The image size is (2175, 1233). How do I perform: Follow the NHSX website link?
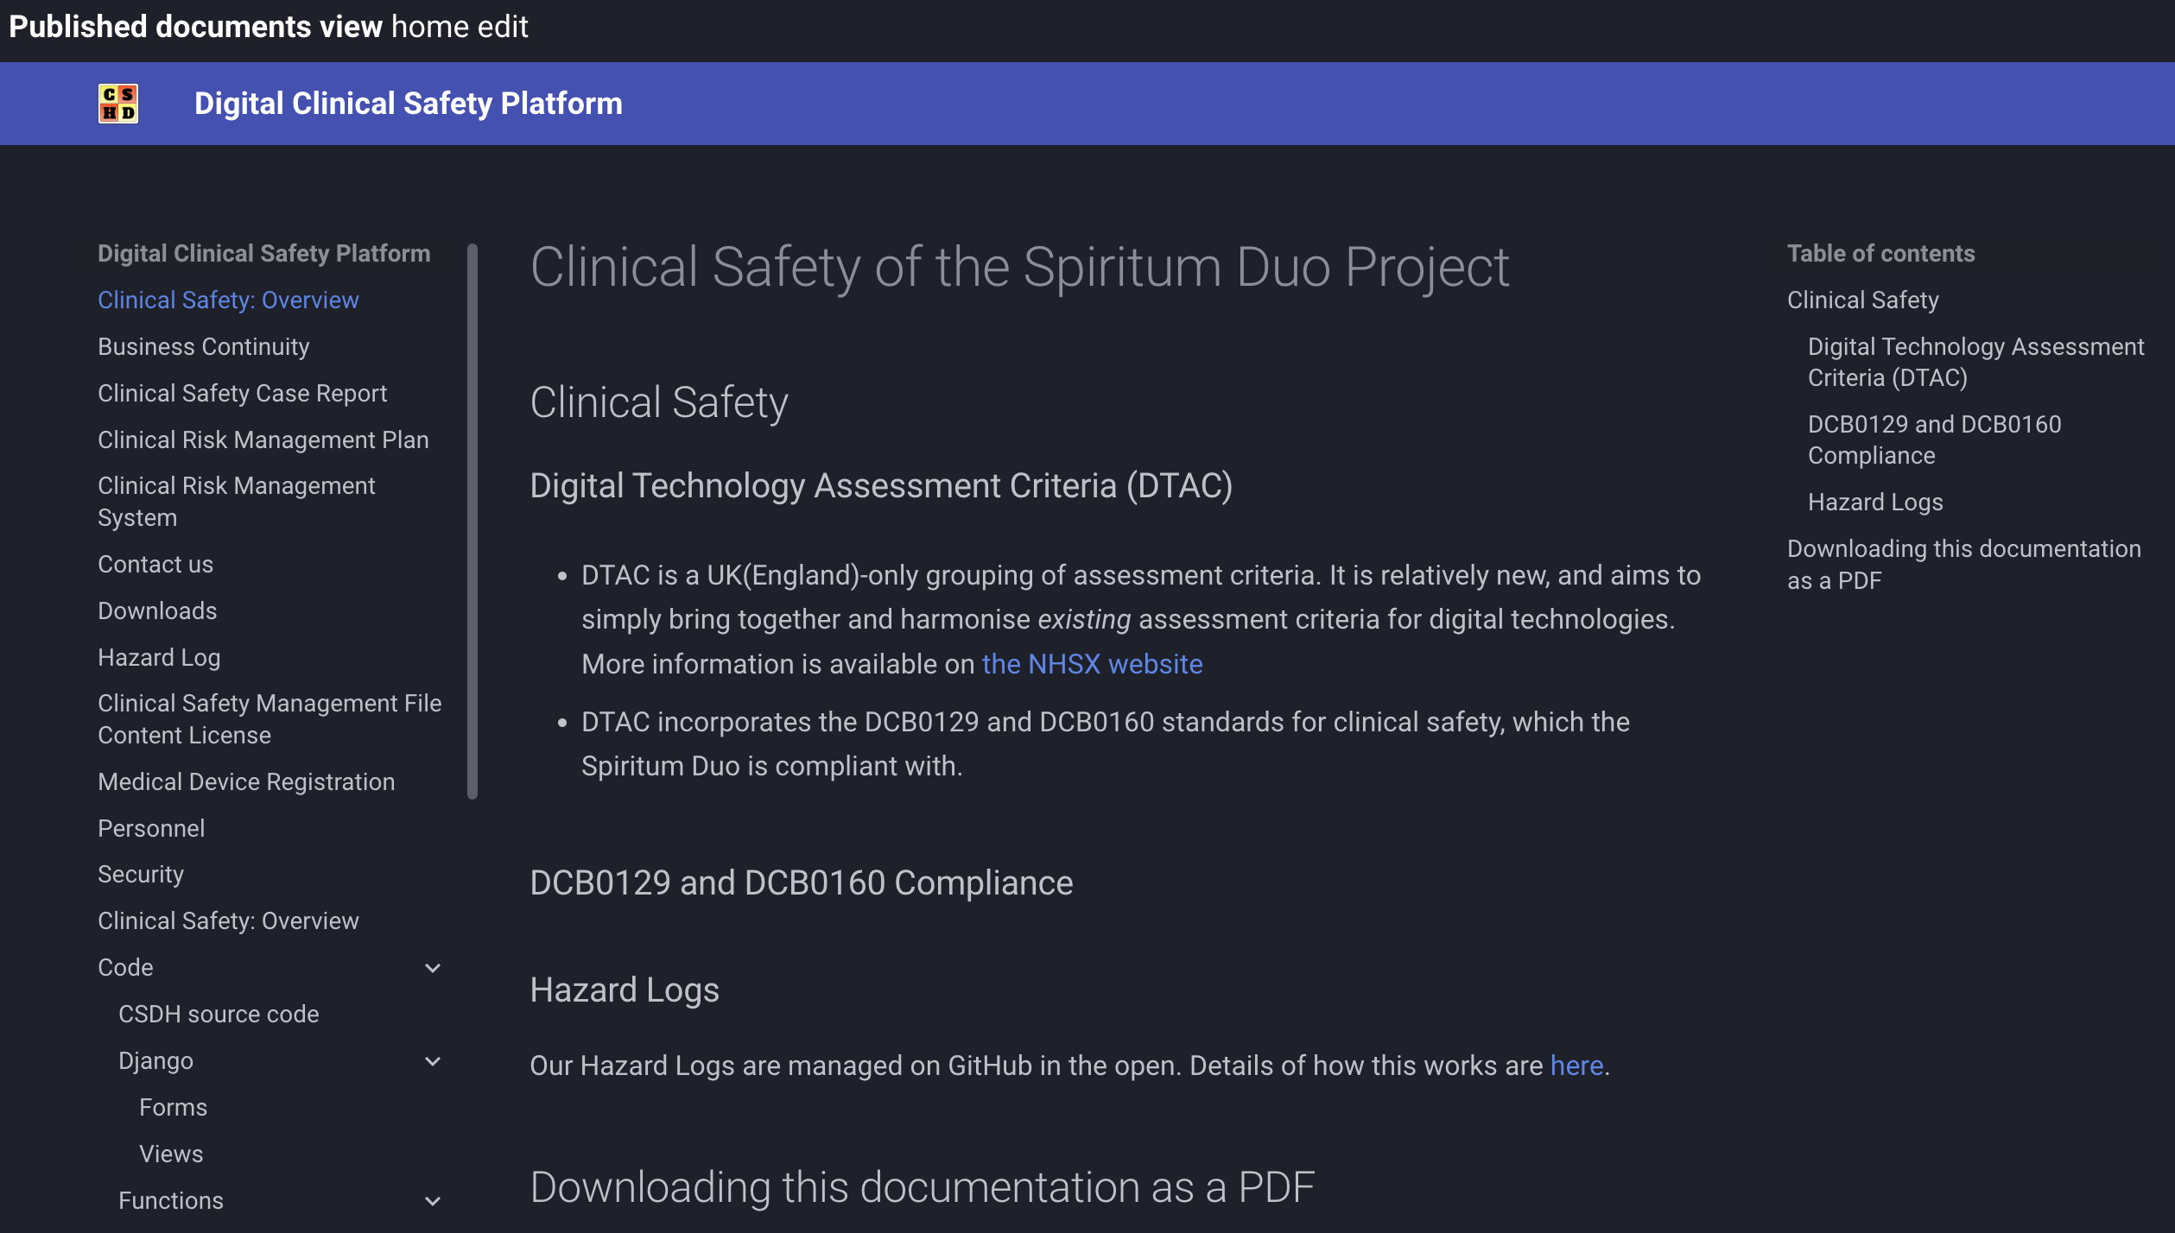pyautogui.click(x=1092, y=664)
